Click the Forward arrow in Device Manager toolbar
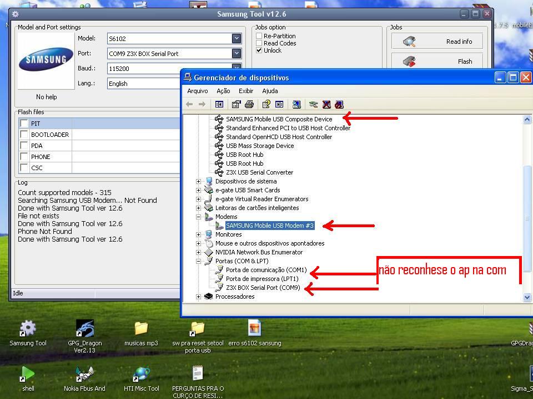Viewport: 533px width, 399px height. tap(202, 105)
